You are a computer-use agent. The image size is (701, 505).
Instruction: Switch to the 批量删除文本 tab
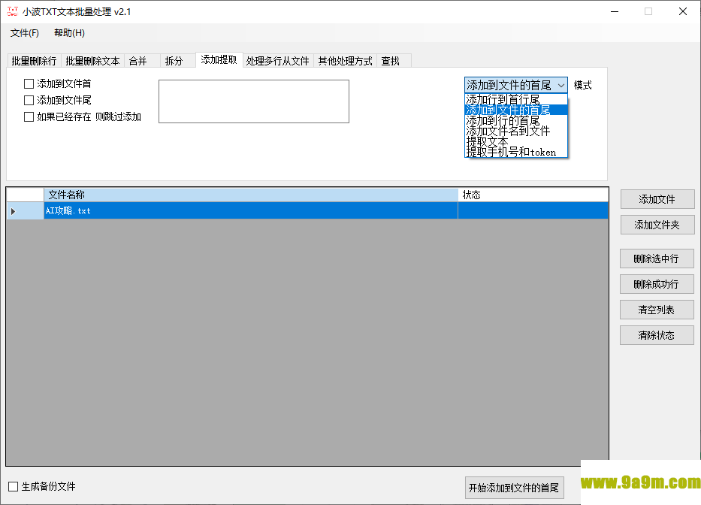tap(92, 61)
